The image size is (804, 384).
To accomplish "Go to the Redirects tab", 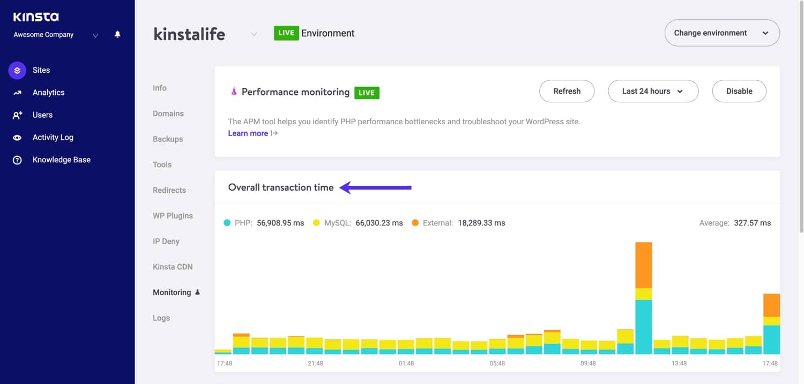I will (169, 190).
